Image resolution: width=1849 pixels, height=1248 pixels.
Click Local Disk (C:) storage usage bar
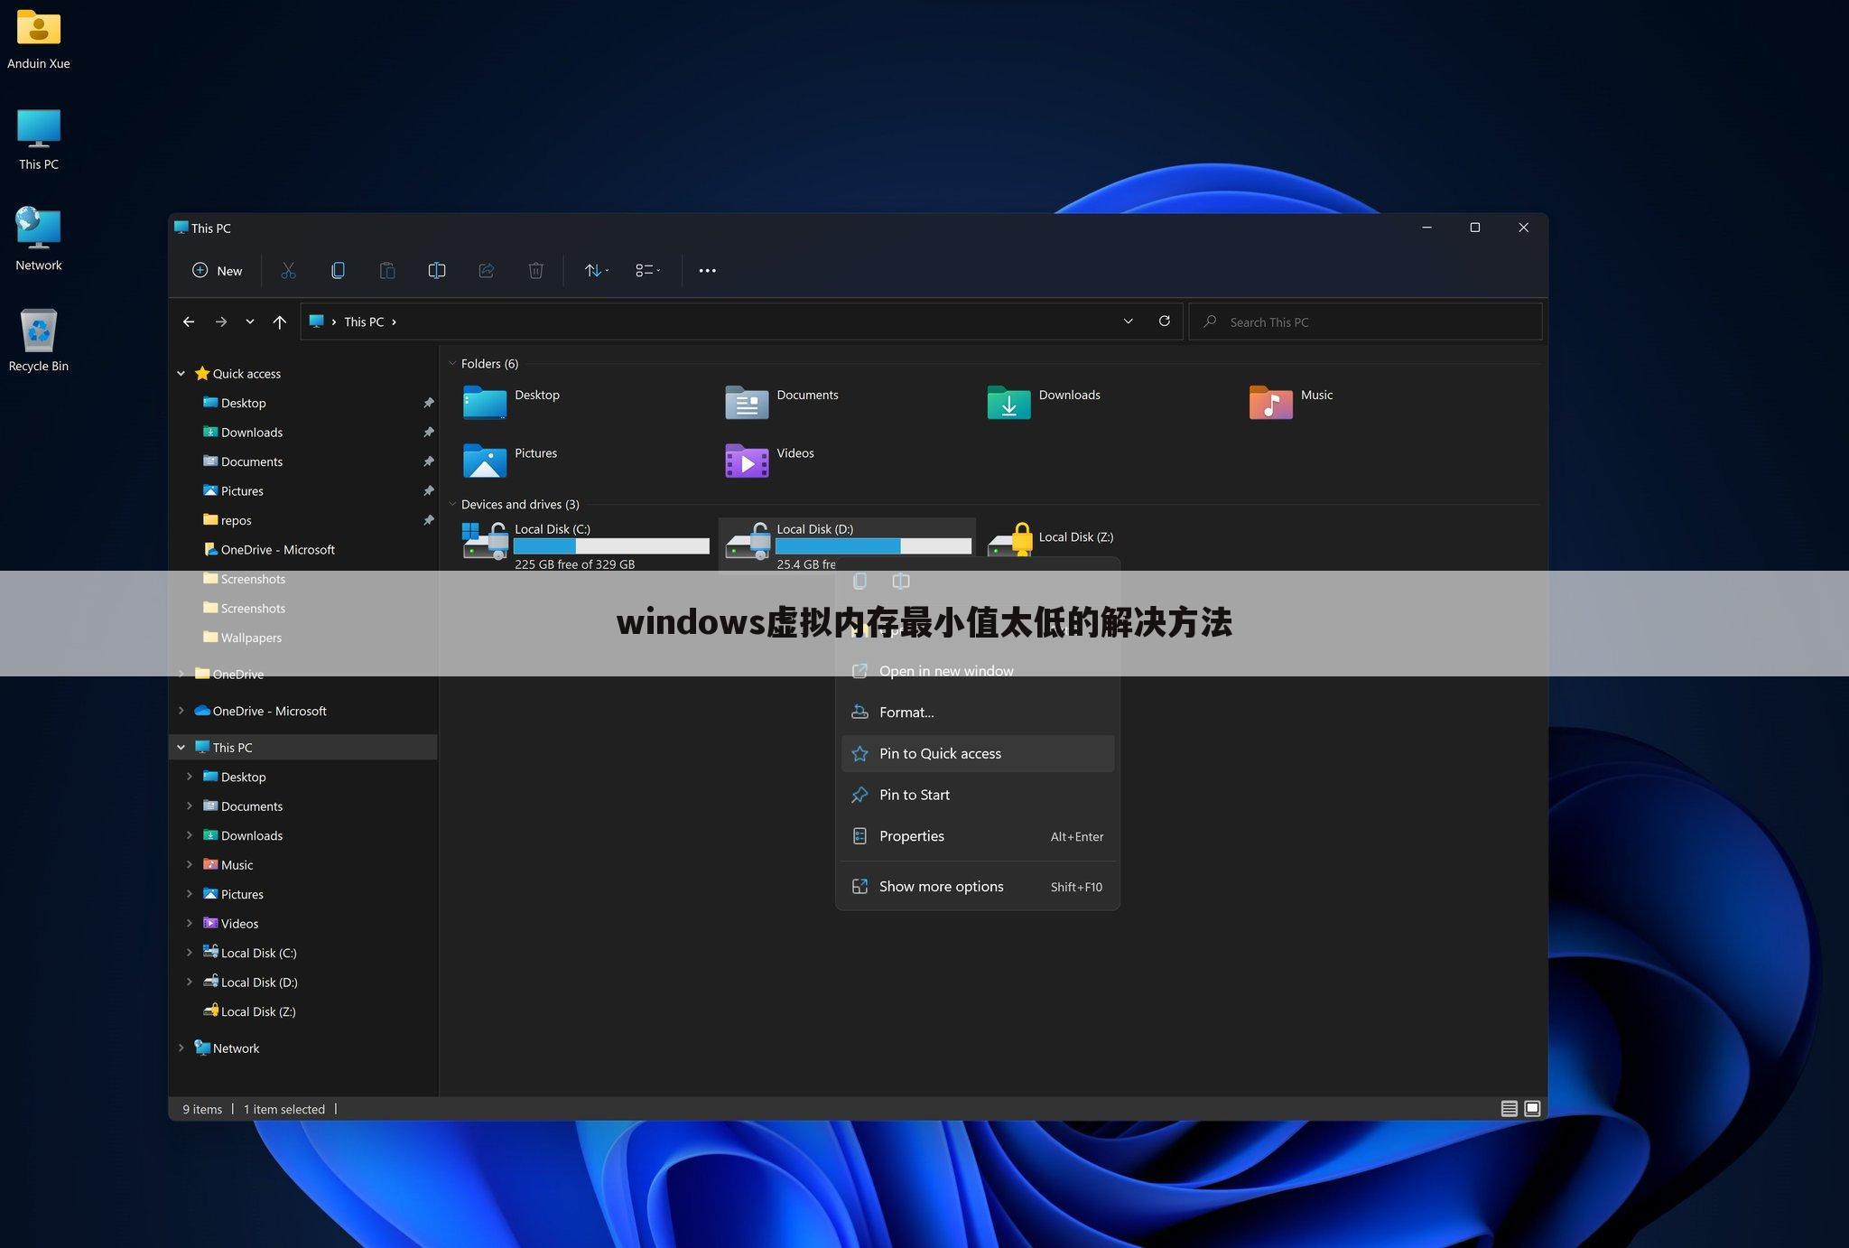pyautogui.click(x=611, y=545)
